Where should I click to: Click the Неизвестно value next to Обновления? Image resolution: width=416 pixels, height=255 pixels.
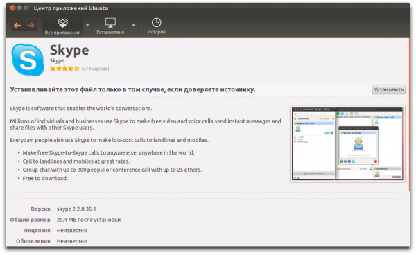72,241
